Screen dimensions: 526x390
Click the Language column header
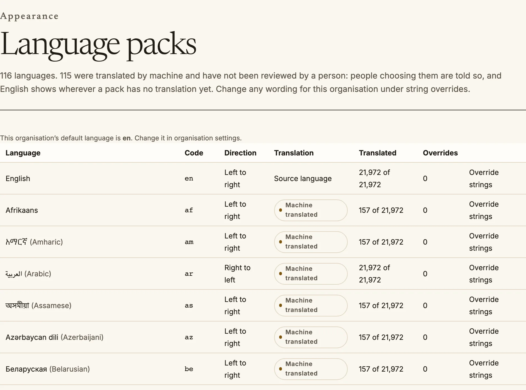click(x=23, y=153)
